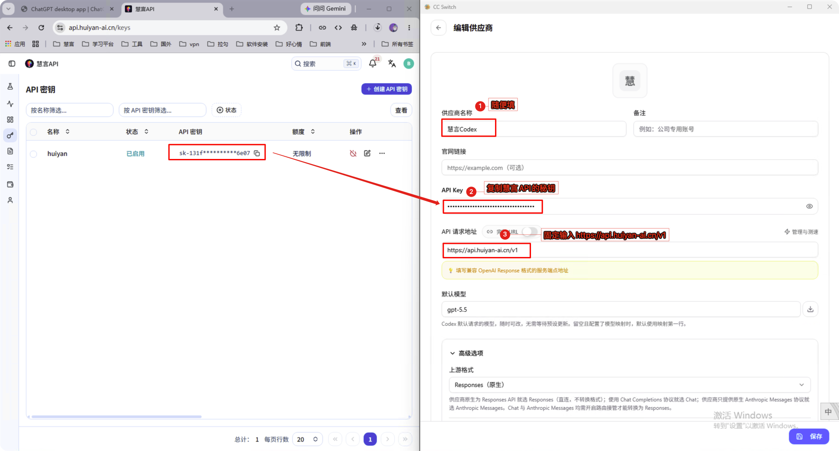
Task: Open the 上游格式 Responses dropdown
Action: (x=630, y=385)
